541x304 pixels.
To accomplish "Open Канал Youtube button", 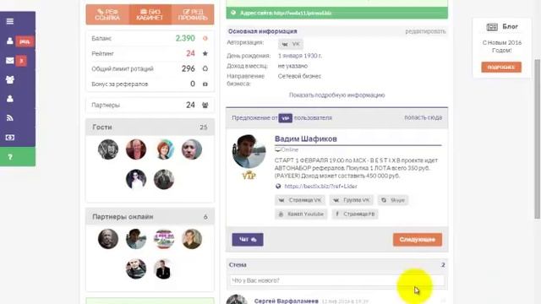I will point(301,214).
